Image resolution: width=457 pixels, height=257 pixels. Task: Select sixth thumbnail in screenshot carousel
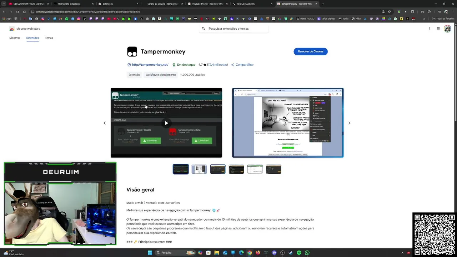[x=273, y=169]
